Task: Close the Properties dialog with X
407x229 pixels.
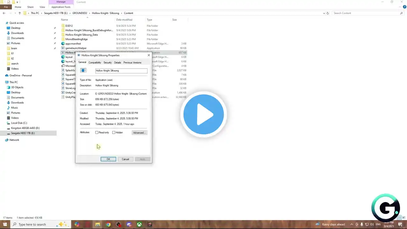Action: [x=148, y=55]
